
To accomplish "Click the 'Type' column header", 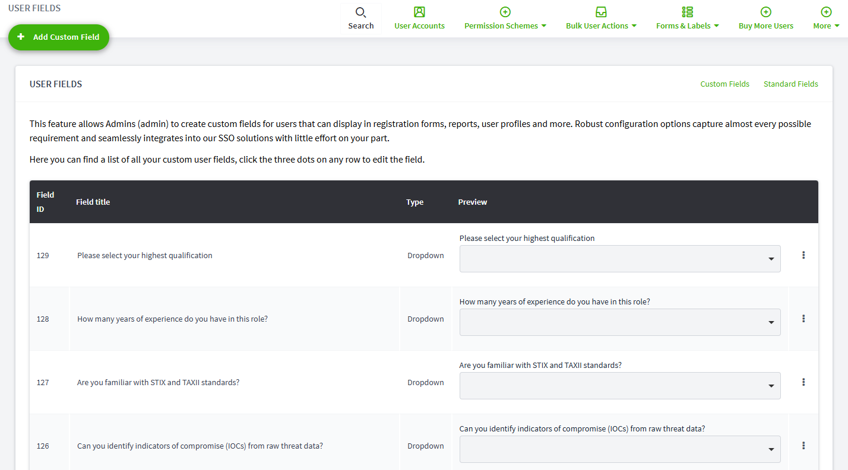I will 414,202.
